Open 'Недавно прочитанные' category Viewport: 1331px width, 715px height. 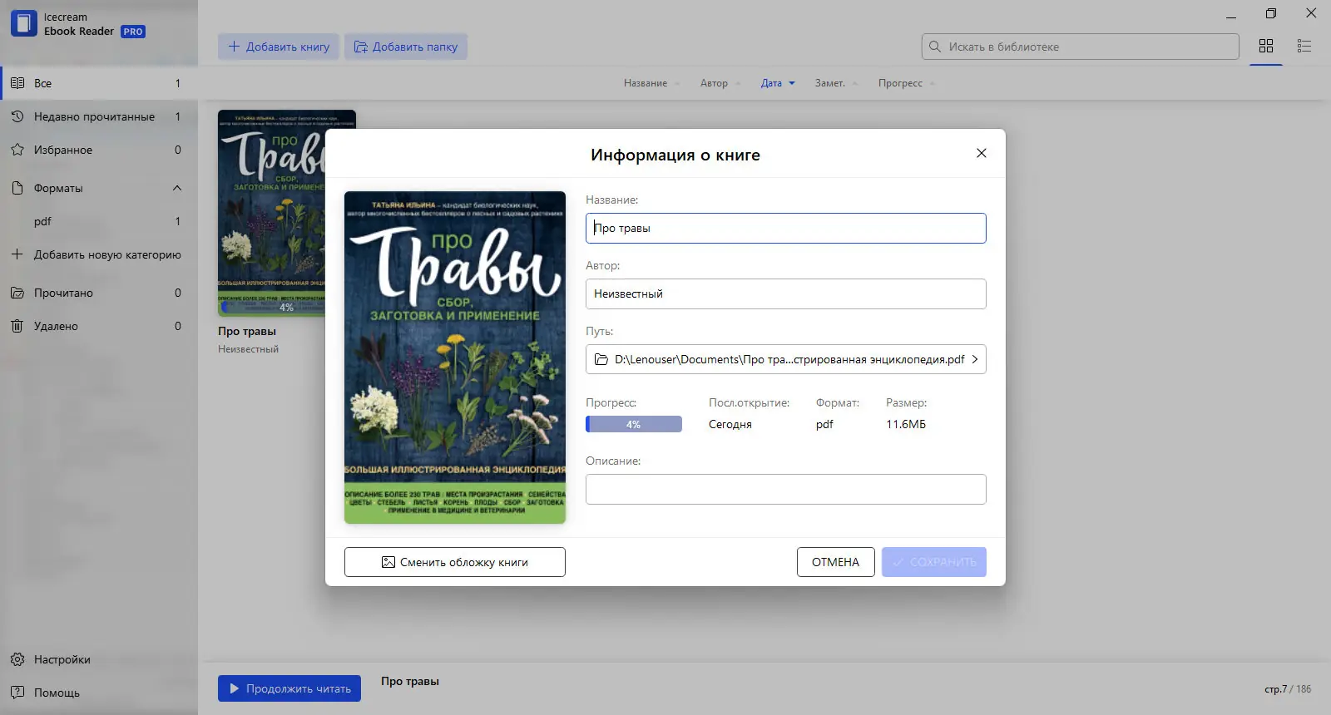tap(99, 116)
